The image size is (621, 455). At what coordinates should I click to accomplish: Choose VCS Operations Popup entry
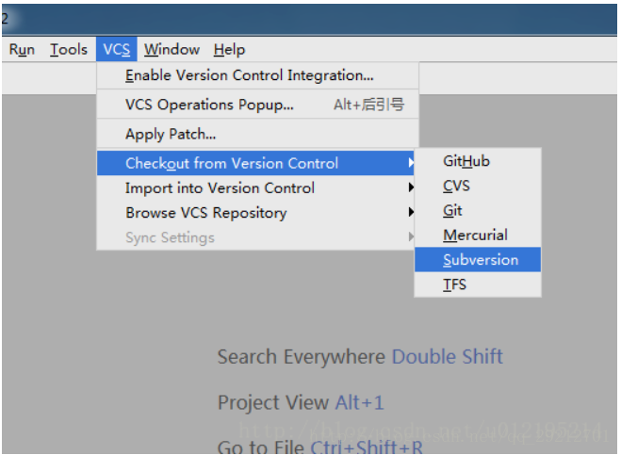coord(209,105)
